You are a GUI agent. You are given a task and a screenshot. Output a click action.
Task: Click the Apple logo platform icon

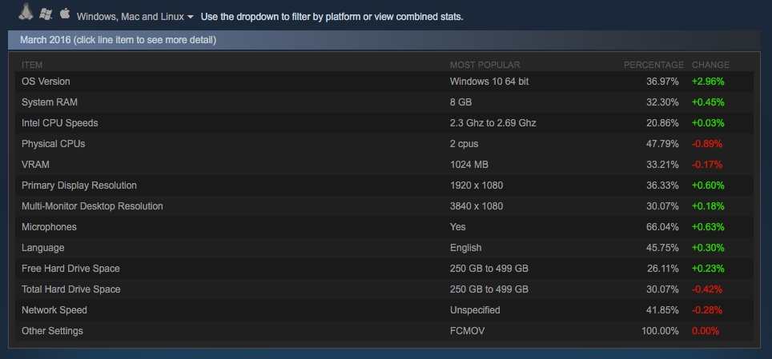[65, 14]
